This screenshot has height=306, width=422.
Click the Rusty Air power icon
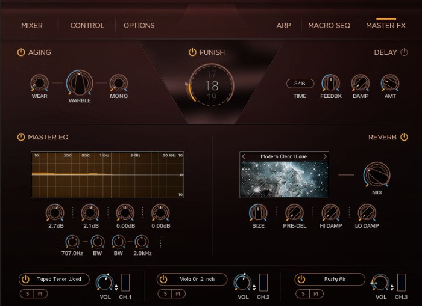pos(301,280)
